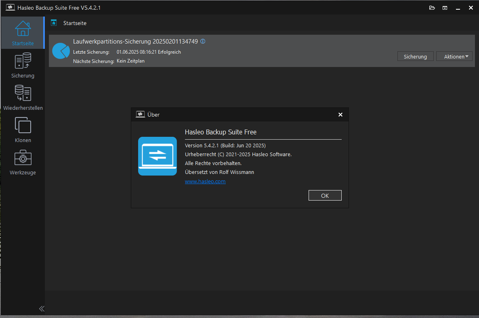Click the 'Kein Zeitplan' schedule text
The height and width of the screenshot is (318, 479).
pyautogui.click(x=130, y=61)
